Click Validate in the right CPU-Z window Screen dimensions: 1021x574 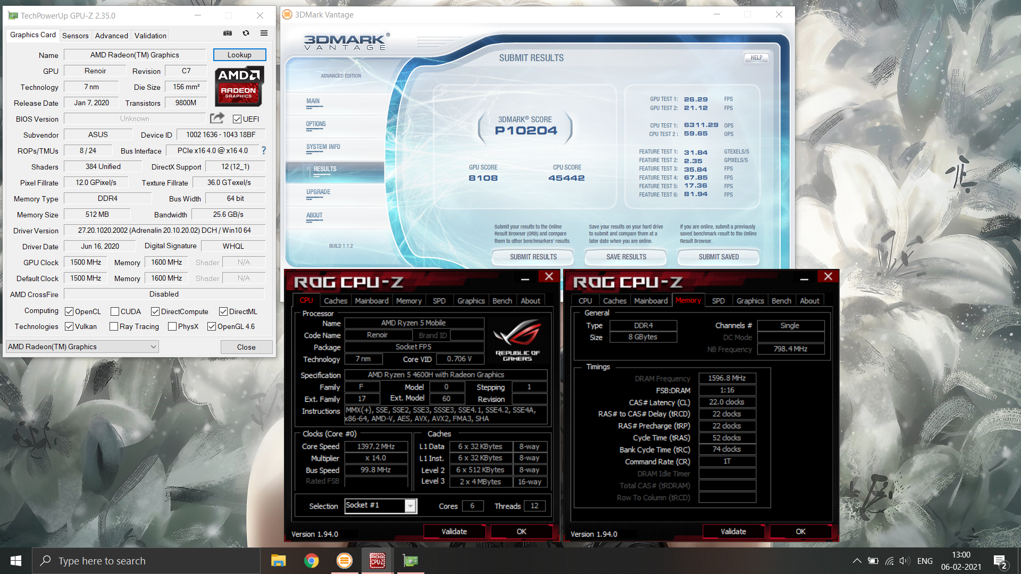click(x=733, y=531)
